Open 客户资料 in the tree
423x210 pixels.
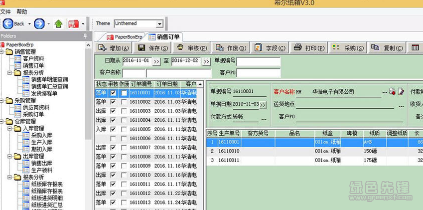[33, 58]
